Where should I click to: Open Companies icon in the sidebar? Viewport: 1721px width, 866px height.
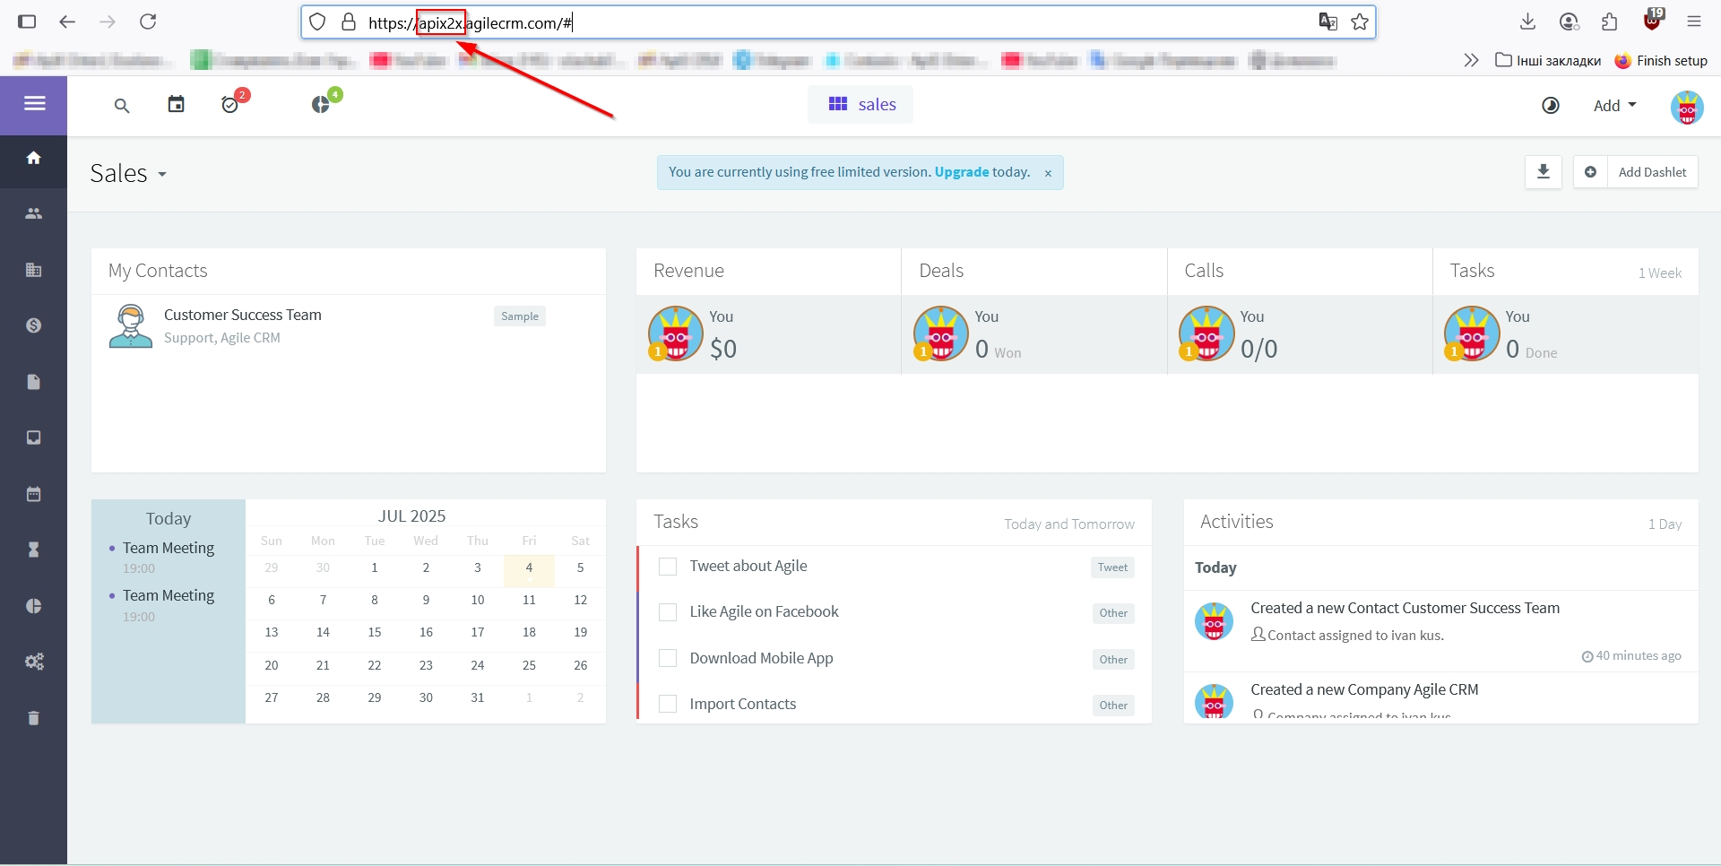click(33, 270)
